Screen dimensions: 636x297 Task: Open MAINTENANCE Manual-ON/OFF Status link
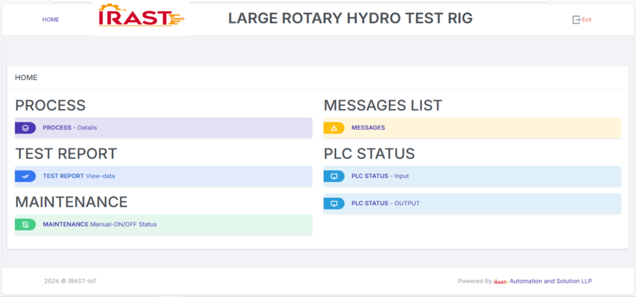coord(99,224)
